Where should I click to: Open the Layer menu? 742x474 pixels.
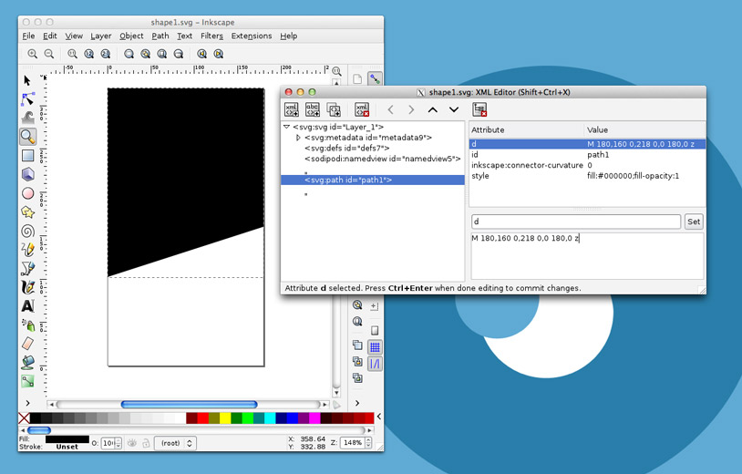[101, 36]
